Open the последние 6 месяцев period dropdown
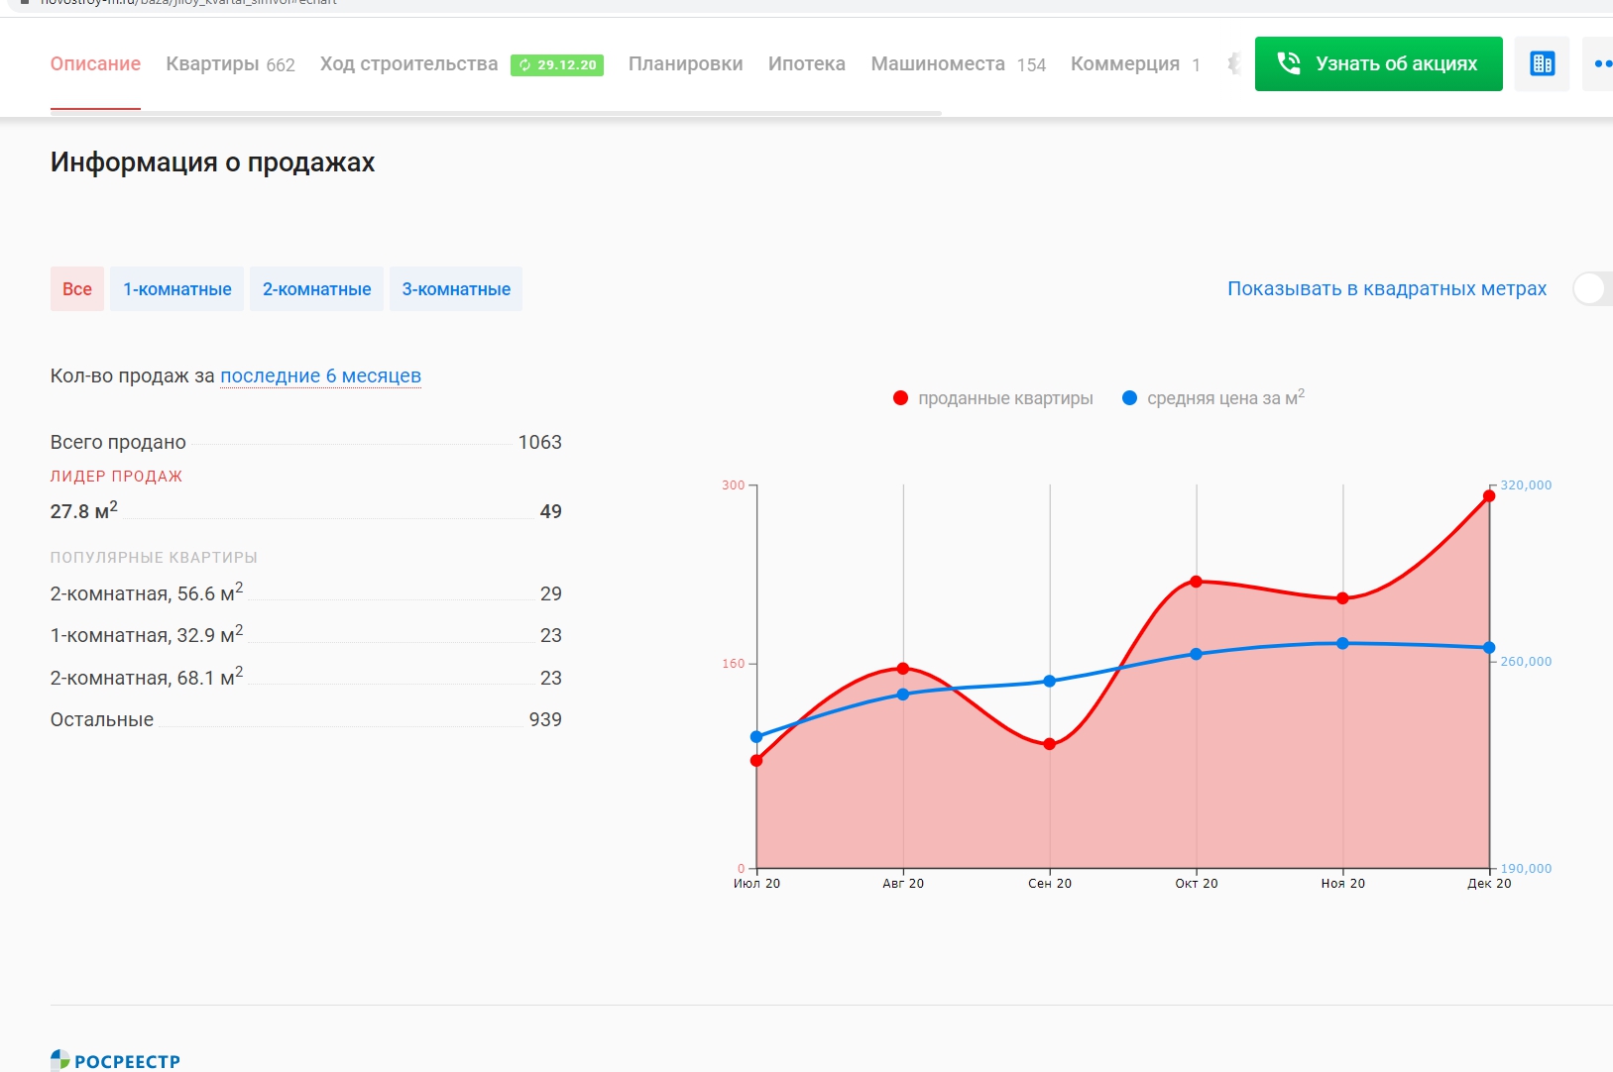 click(x=320, y=376)
